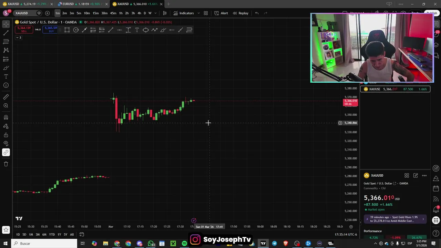The image size is (441, 248).
Task: Toggle hide all drawings eye icon
Action: coord(6,143)
